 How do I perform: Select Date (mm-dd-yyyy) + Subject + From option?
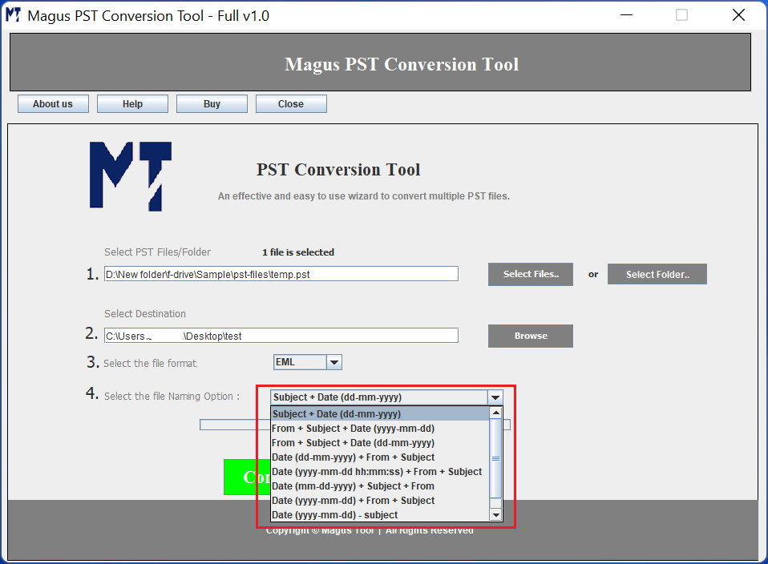click(353, 486)
